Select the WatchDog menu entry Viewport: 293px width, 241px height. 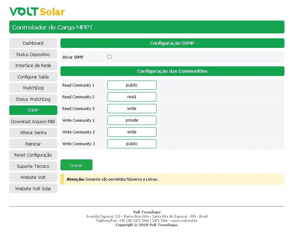click(33, 88)
